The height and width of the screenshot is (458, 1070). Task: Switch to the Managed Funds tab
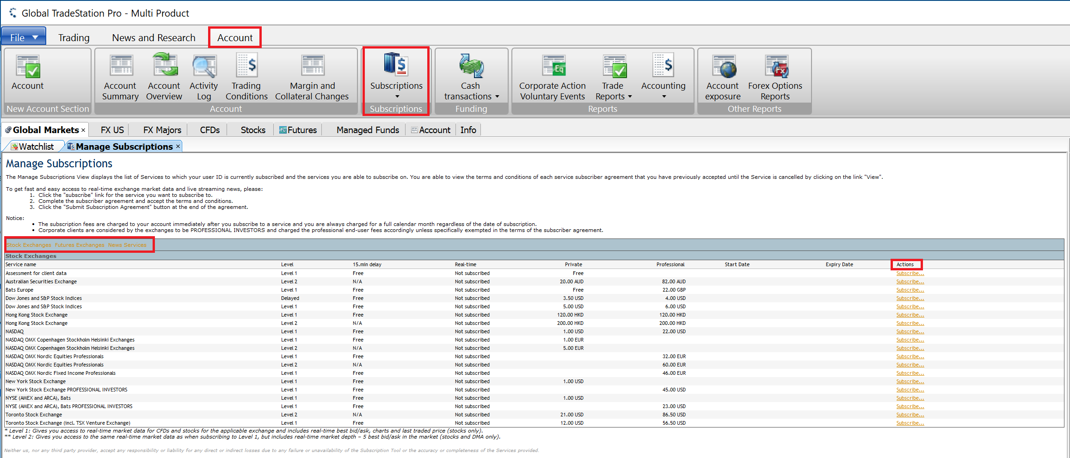[x=368, y=130]
